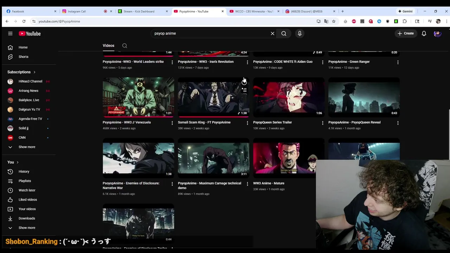450x253 pixels.
Task: Open Maximum Carnage technical demo thumbnail
Action: pyautogui.click(x=213, y=158)
